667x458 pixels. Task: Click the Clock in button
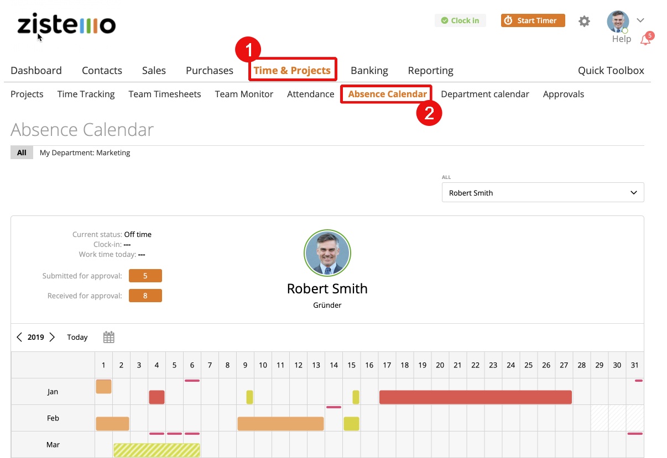pos(460,20)
